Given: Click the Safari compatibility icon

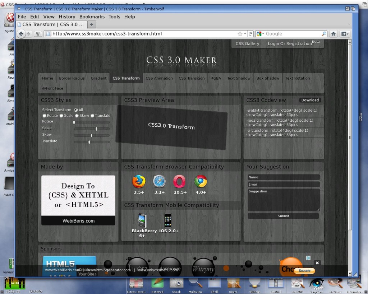Looking at the screenshot, I should (x=159, y=181).
